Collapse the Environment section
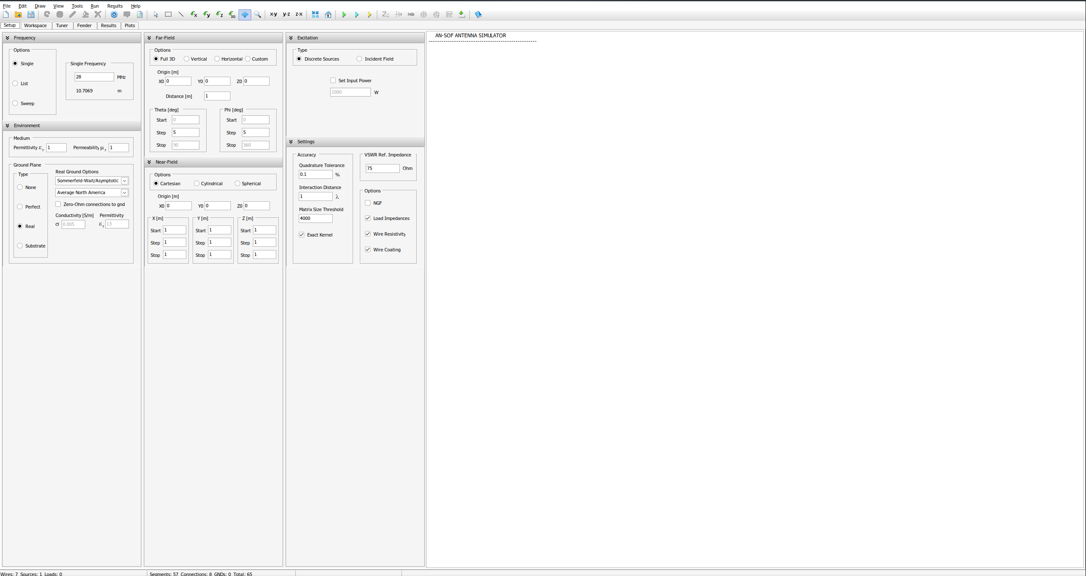Screen dimensions: 1086x576 click(x=8, y=125)
